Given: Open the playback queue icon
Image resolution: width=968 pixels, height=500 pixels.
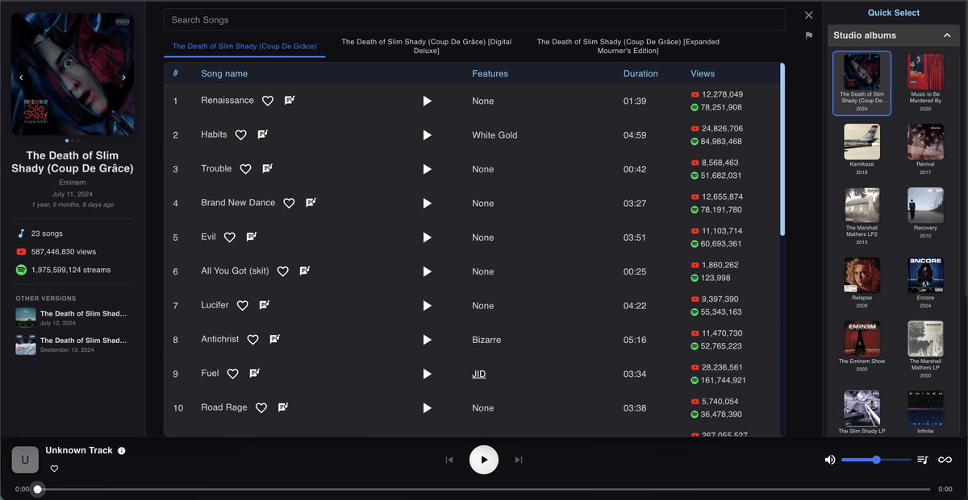Looking at the screenshot, I should [923, 460].
